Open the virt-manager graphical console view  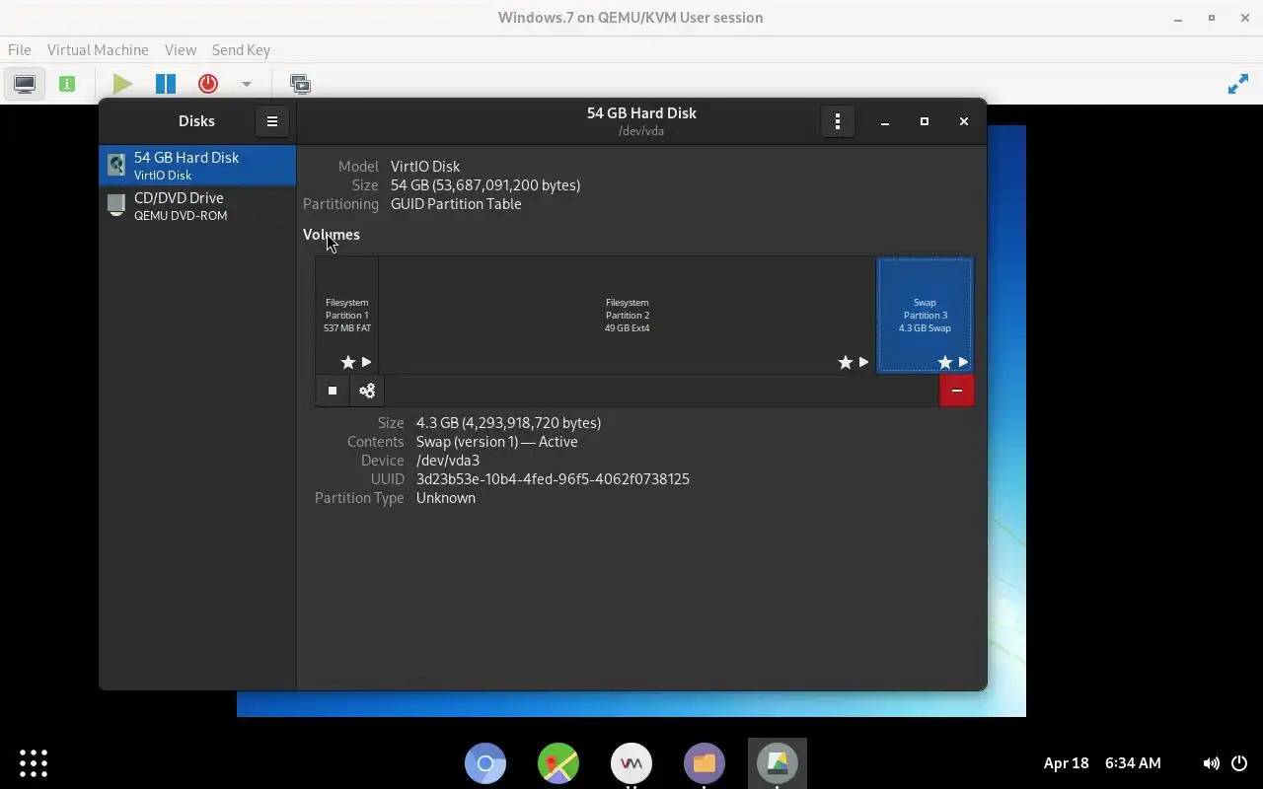point(25,84)
